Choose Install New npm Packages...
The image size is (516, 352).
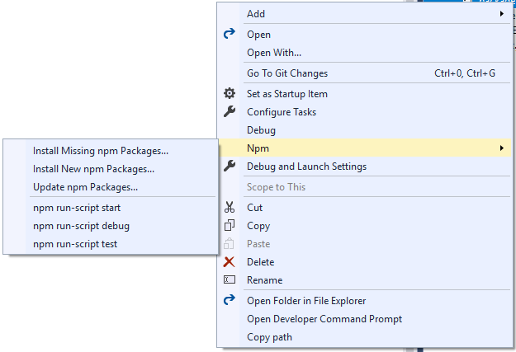pos(111,169)
